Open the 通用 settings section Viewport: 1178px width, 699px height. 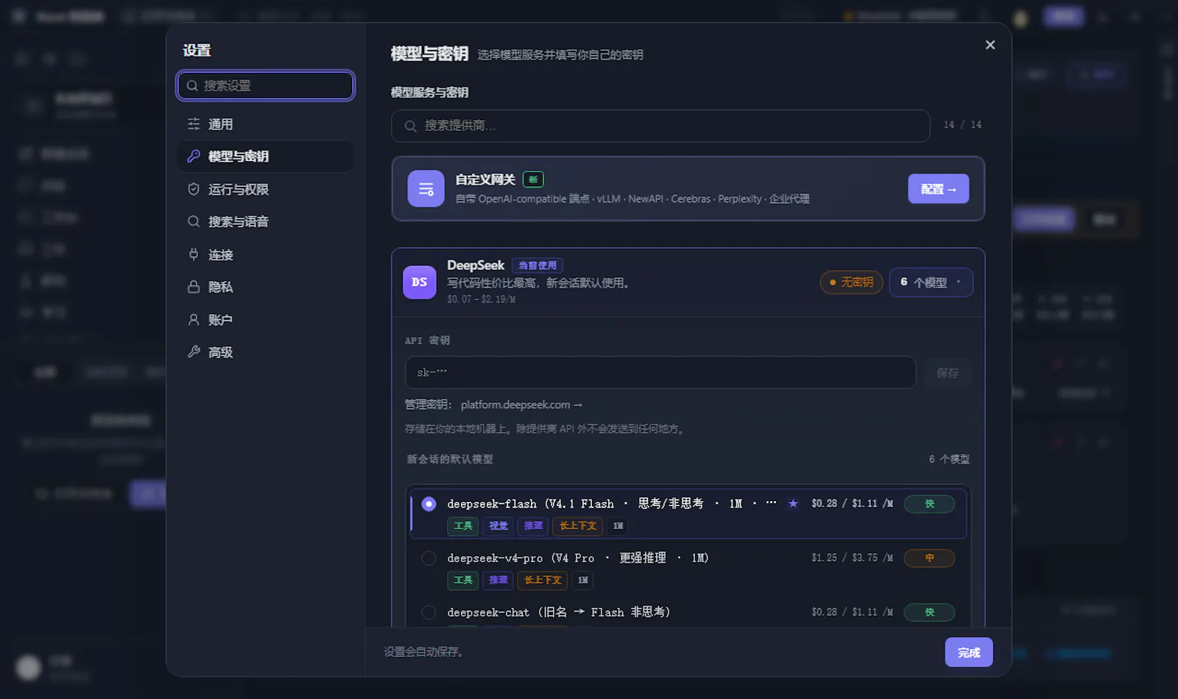coord(265,124)
